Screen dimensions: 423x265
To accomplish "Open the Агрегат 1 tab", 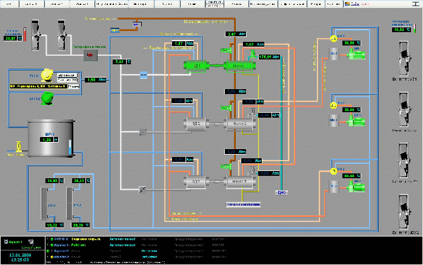I will point(32,4).
